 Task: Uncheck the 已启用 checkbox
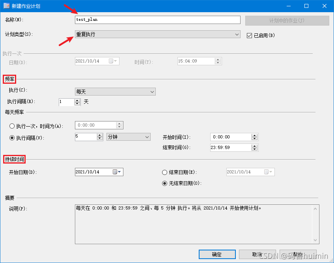pyautogui.click(x=250, y=35)
